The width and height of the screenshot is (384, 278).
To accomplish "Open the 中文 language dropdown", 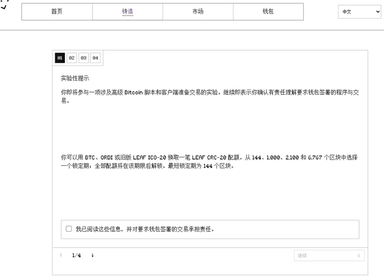I will point(359,12).
